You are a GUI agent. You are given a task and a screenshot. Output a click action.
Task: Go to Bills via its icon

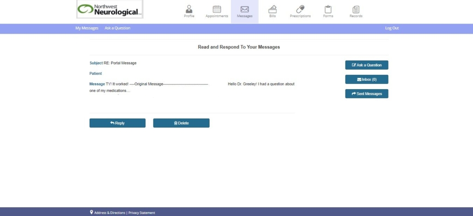click(272, 9)
